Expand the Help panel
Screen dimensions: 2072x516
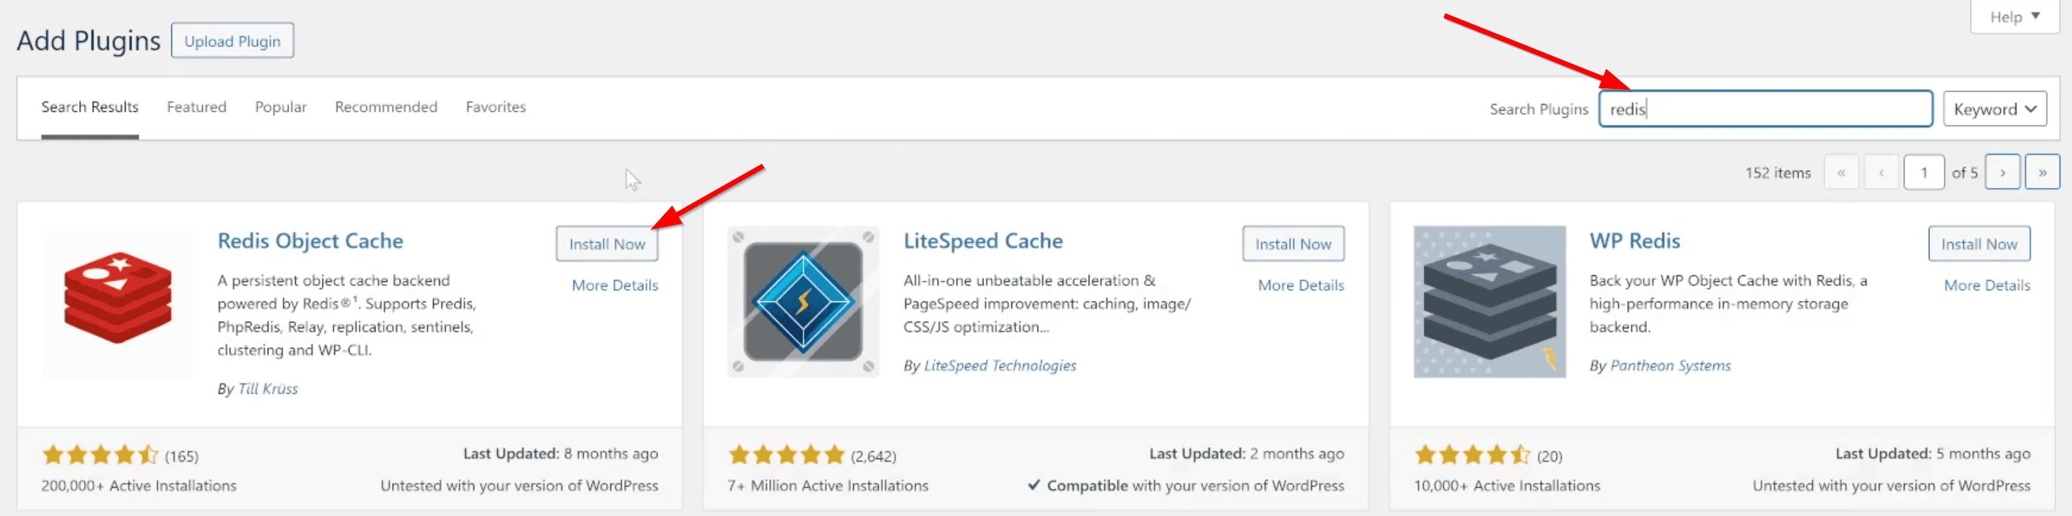pos(2014,17)
